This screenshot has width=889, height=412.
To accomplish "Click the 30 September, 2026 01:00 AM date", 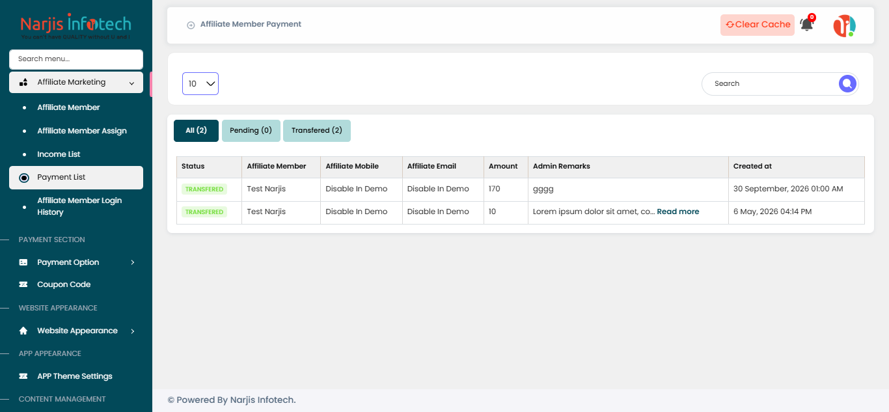I will (788, 189).
